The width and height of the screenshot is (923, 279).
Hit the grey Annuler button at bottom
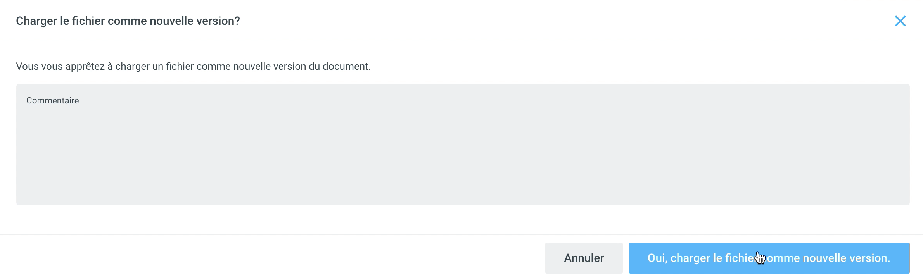pyautogui.click(x=584, y=258)
